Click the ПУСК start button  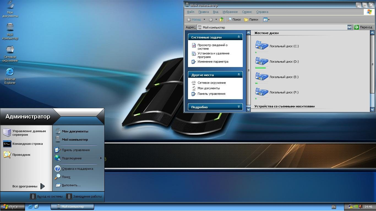[12, 207]
